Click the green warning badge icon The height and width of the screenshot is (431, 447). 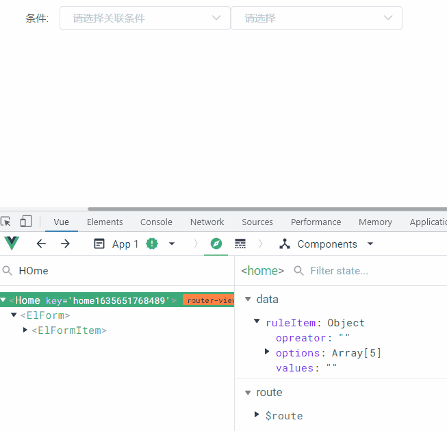152,244
